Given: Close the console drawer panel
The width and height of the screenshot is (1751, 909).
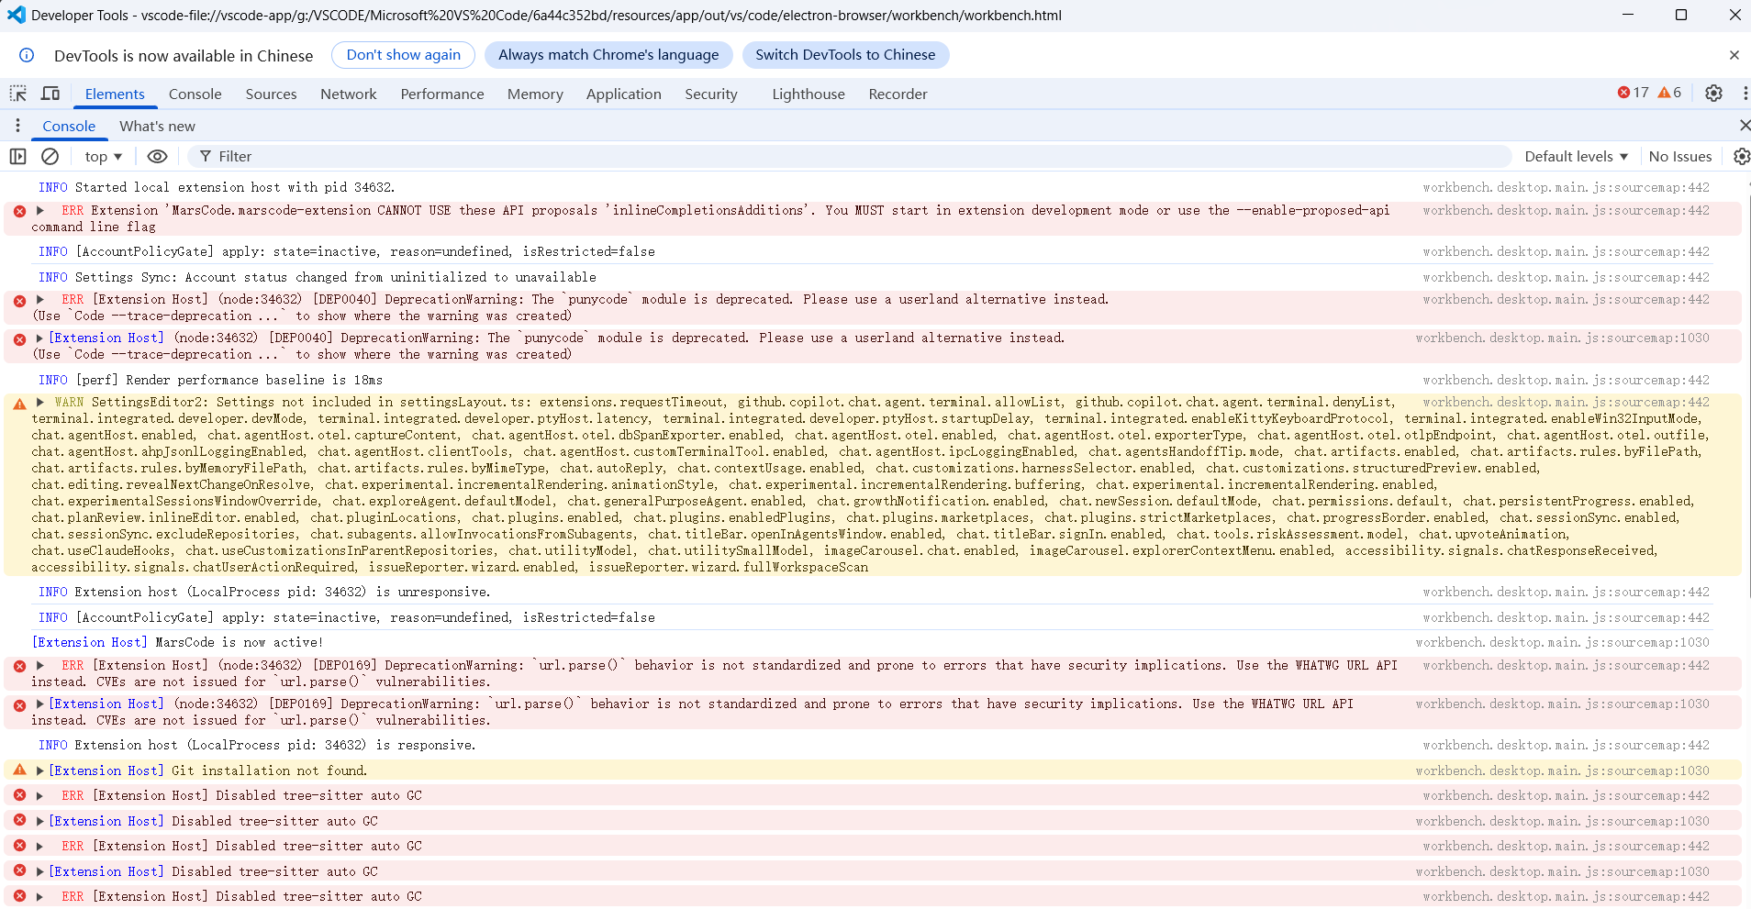Looking at the screenshot, I should click(x=1744, y=126).
